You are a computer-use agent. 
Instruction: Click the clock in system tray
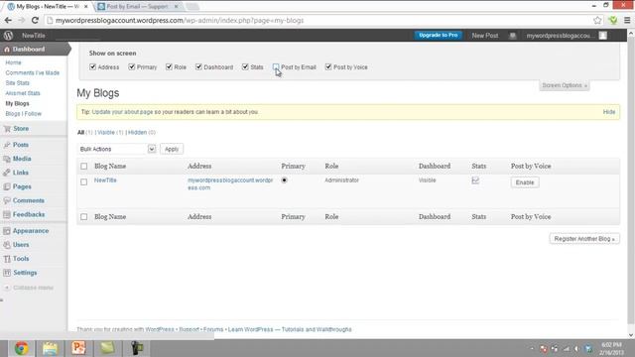pyautogui.click(x=611, y=348)
